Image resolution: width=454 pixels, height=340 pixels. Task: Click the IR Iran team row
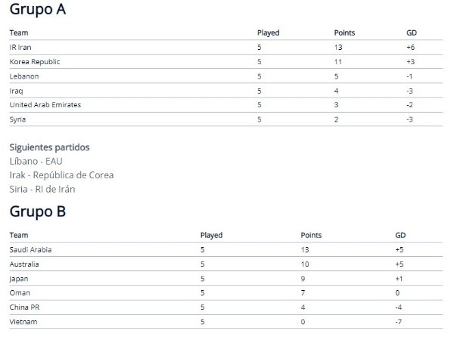[20, 47]
